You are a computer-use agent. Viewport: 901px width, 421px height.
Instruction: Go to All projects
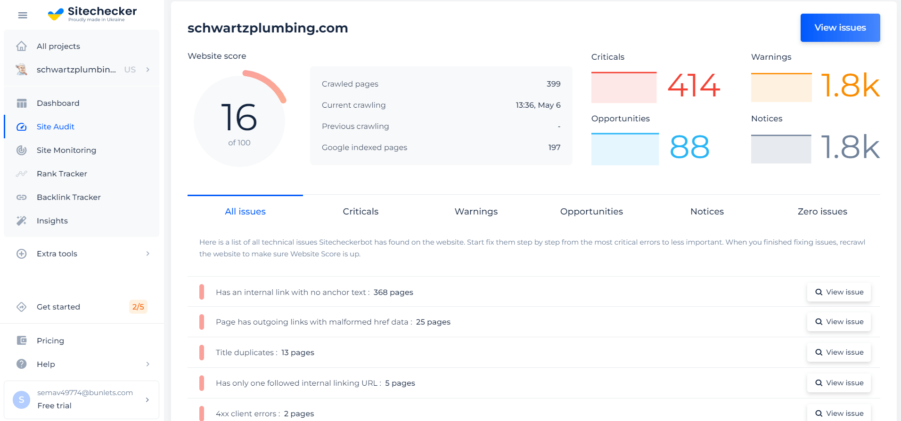coord(58,46)
